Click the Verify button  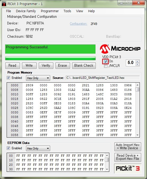[x=46, y=66]
